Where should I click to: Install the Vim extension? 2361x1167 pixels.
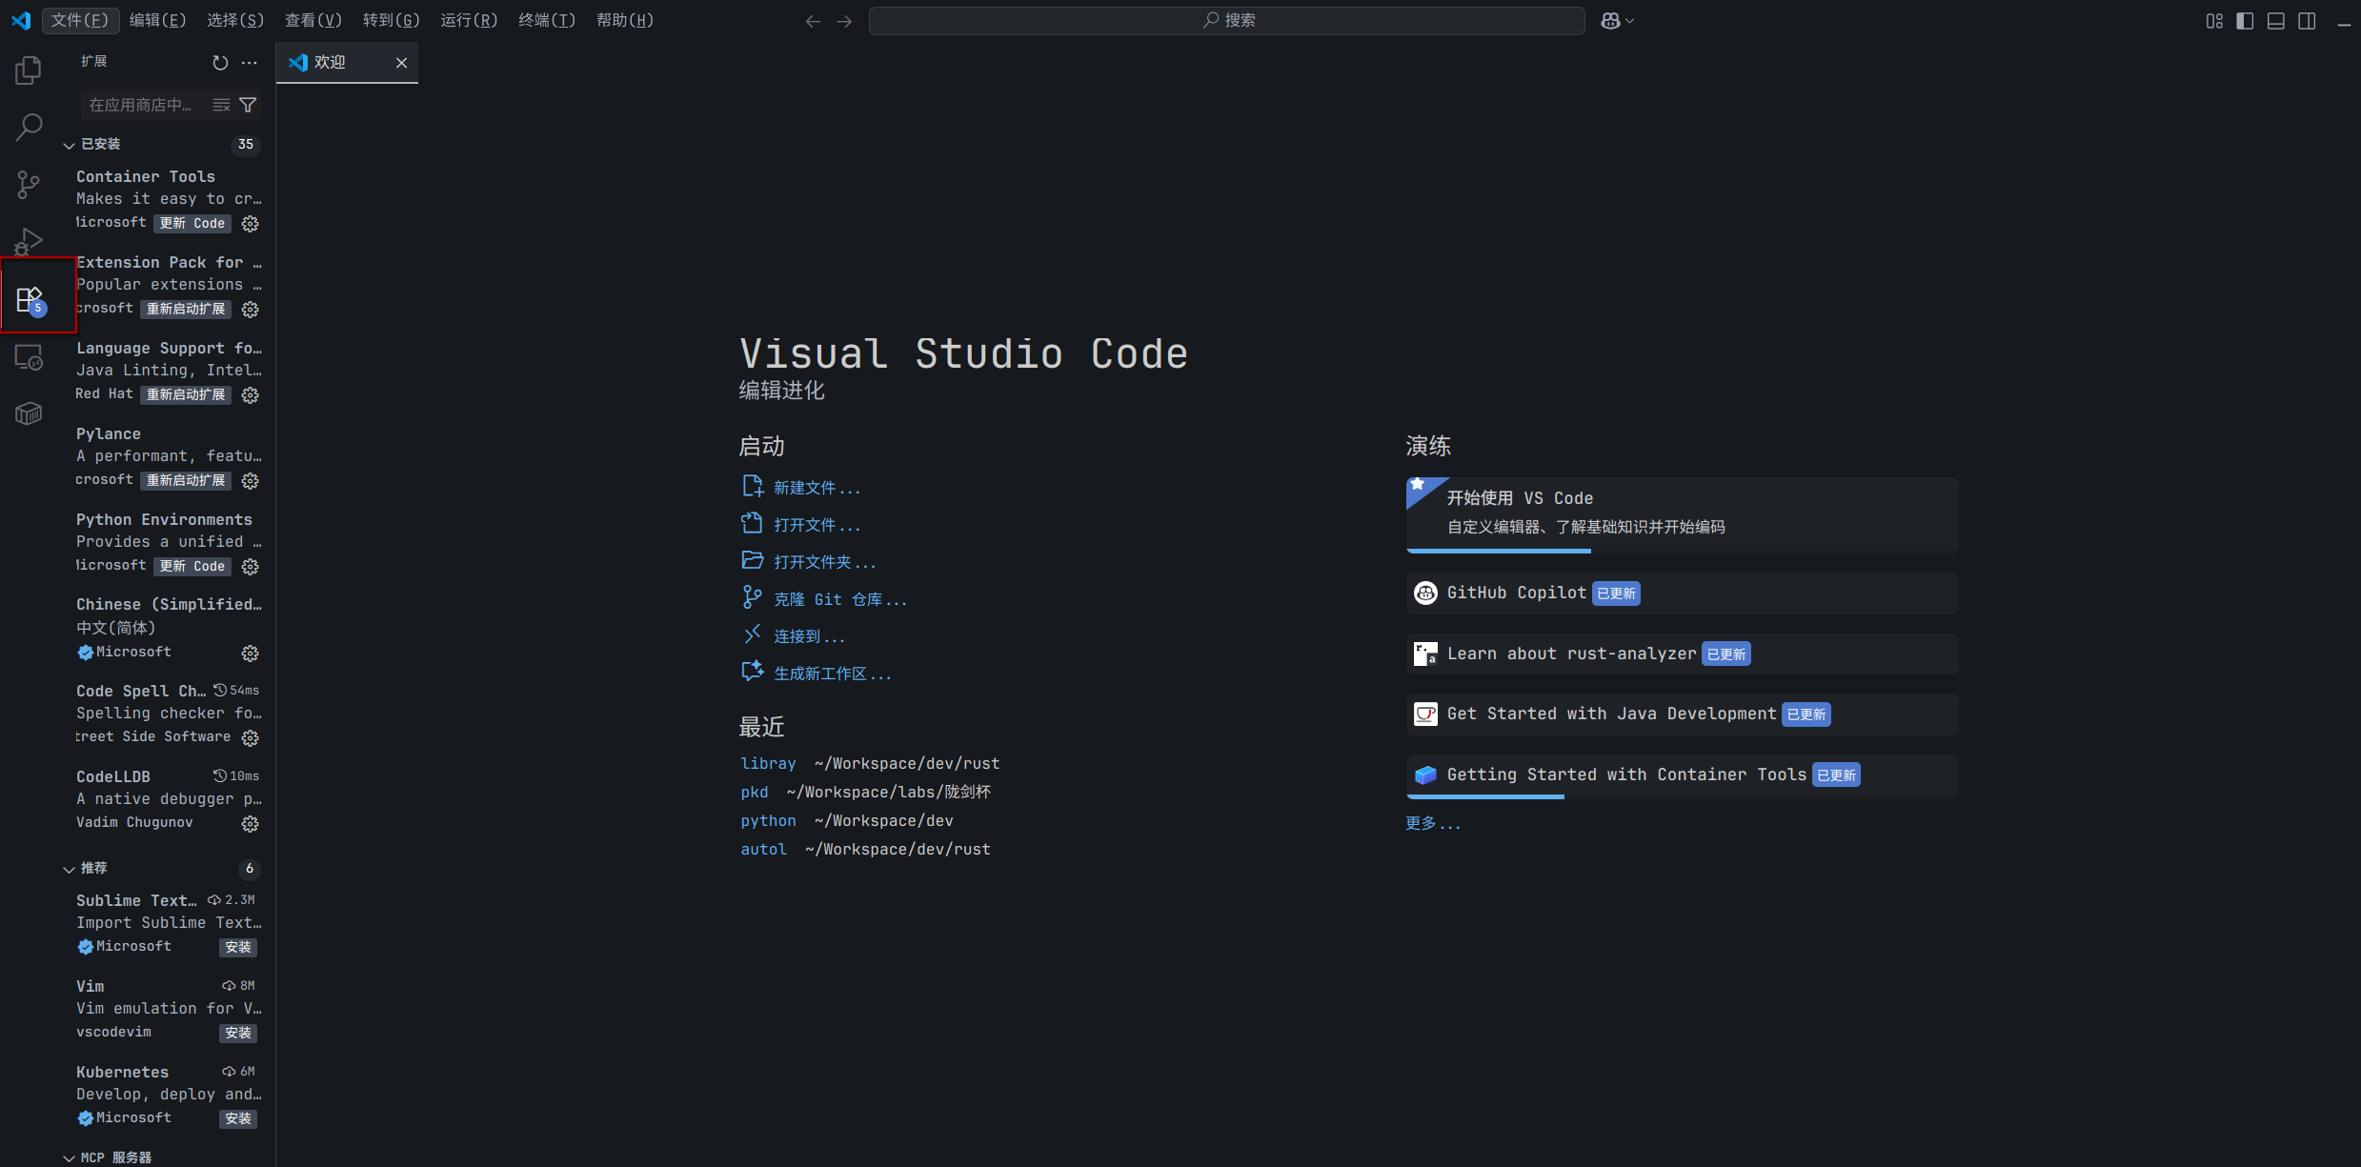(237, 1033)
